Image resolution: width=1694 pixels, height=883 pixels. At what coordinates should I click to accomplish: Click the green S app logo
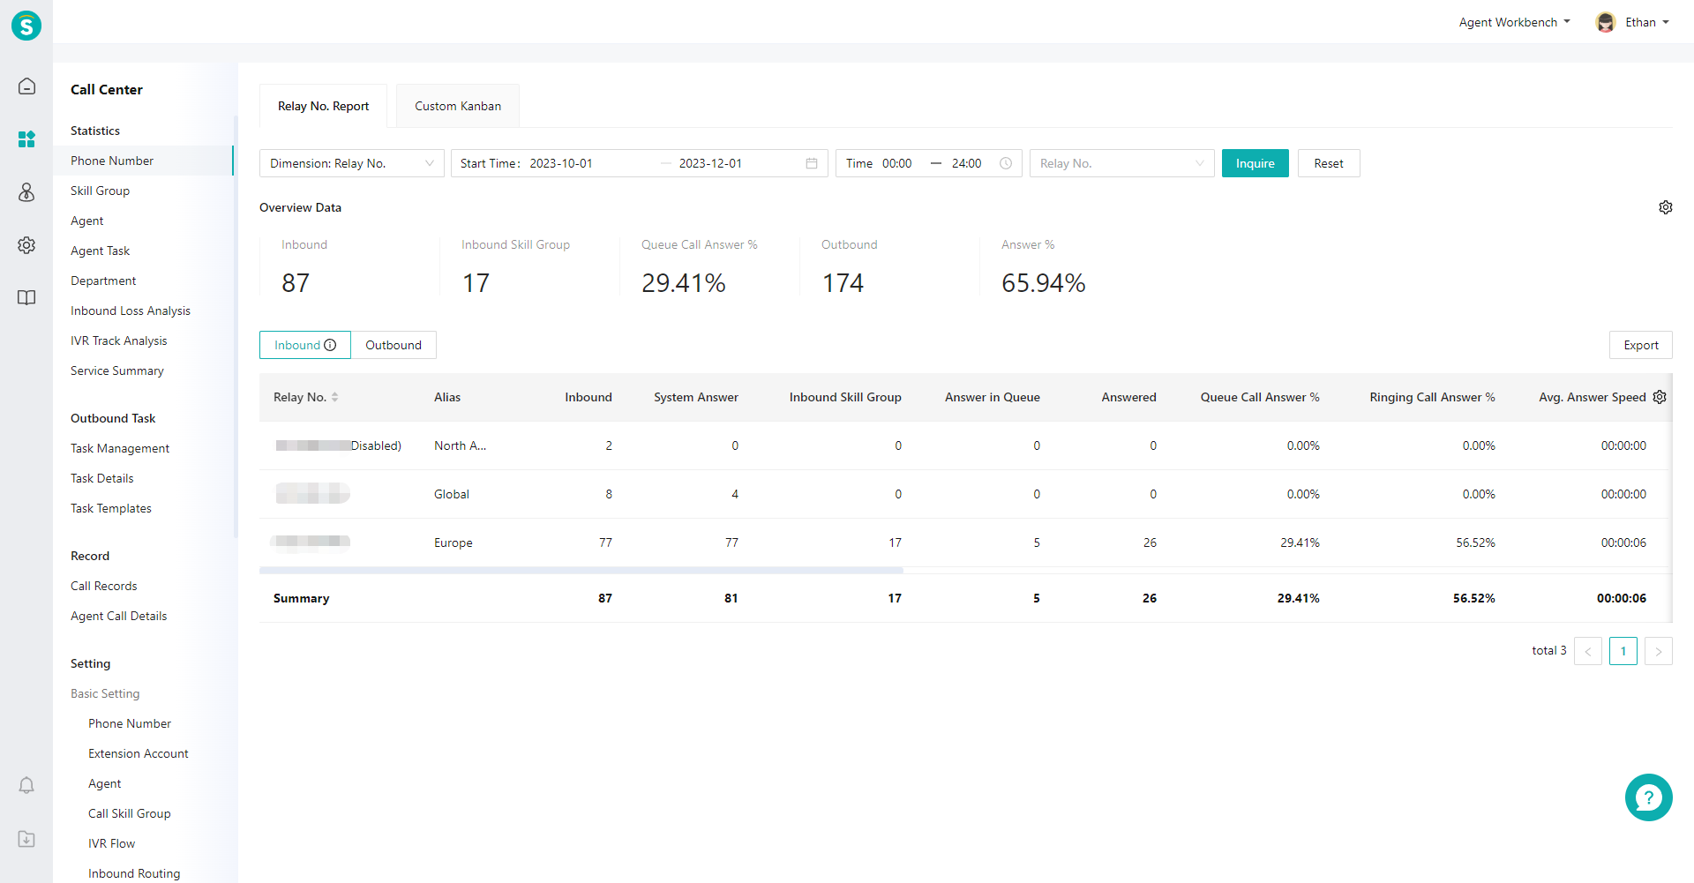pos(26,26)
